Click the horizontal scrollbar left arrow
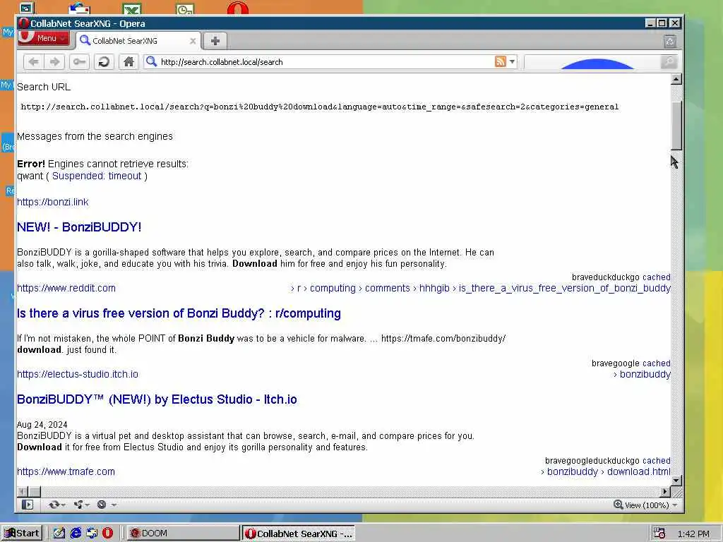This screenshot has height=542, width=723. click(22, 492)
